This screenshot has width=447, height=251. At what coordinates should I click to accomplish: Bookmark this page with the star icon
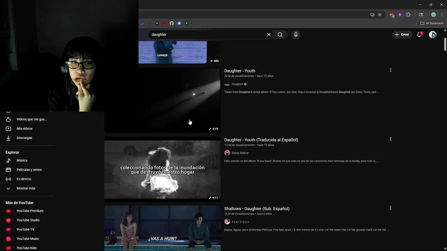point(380,15)
